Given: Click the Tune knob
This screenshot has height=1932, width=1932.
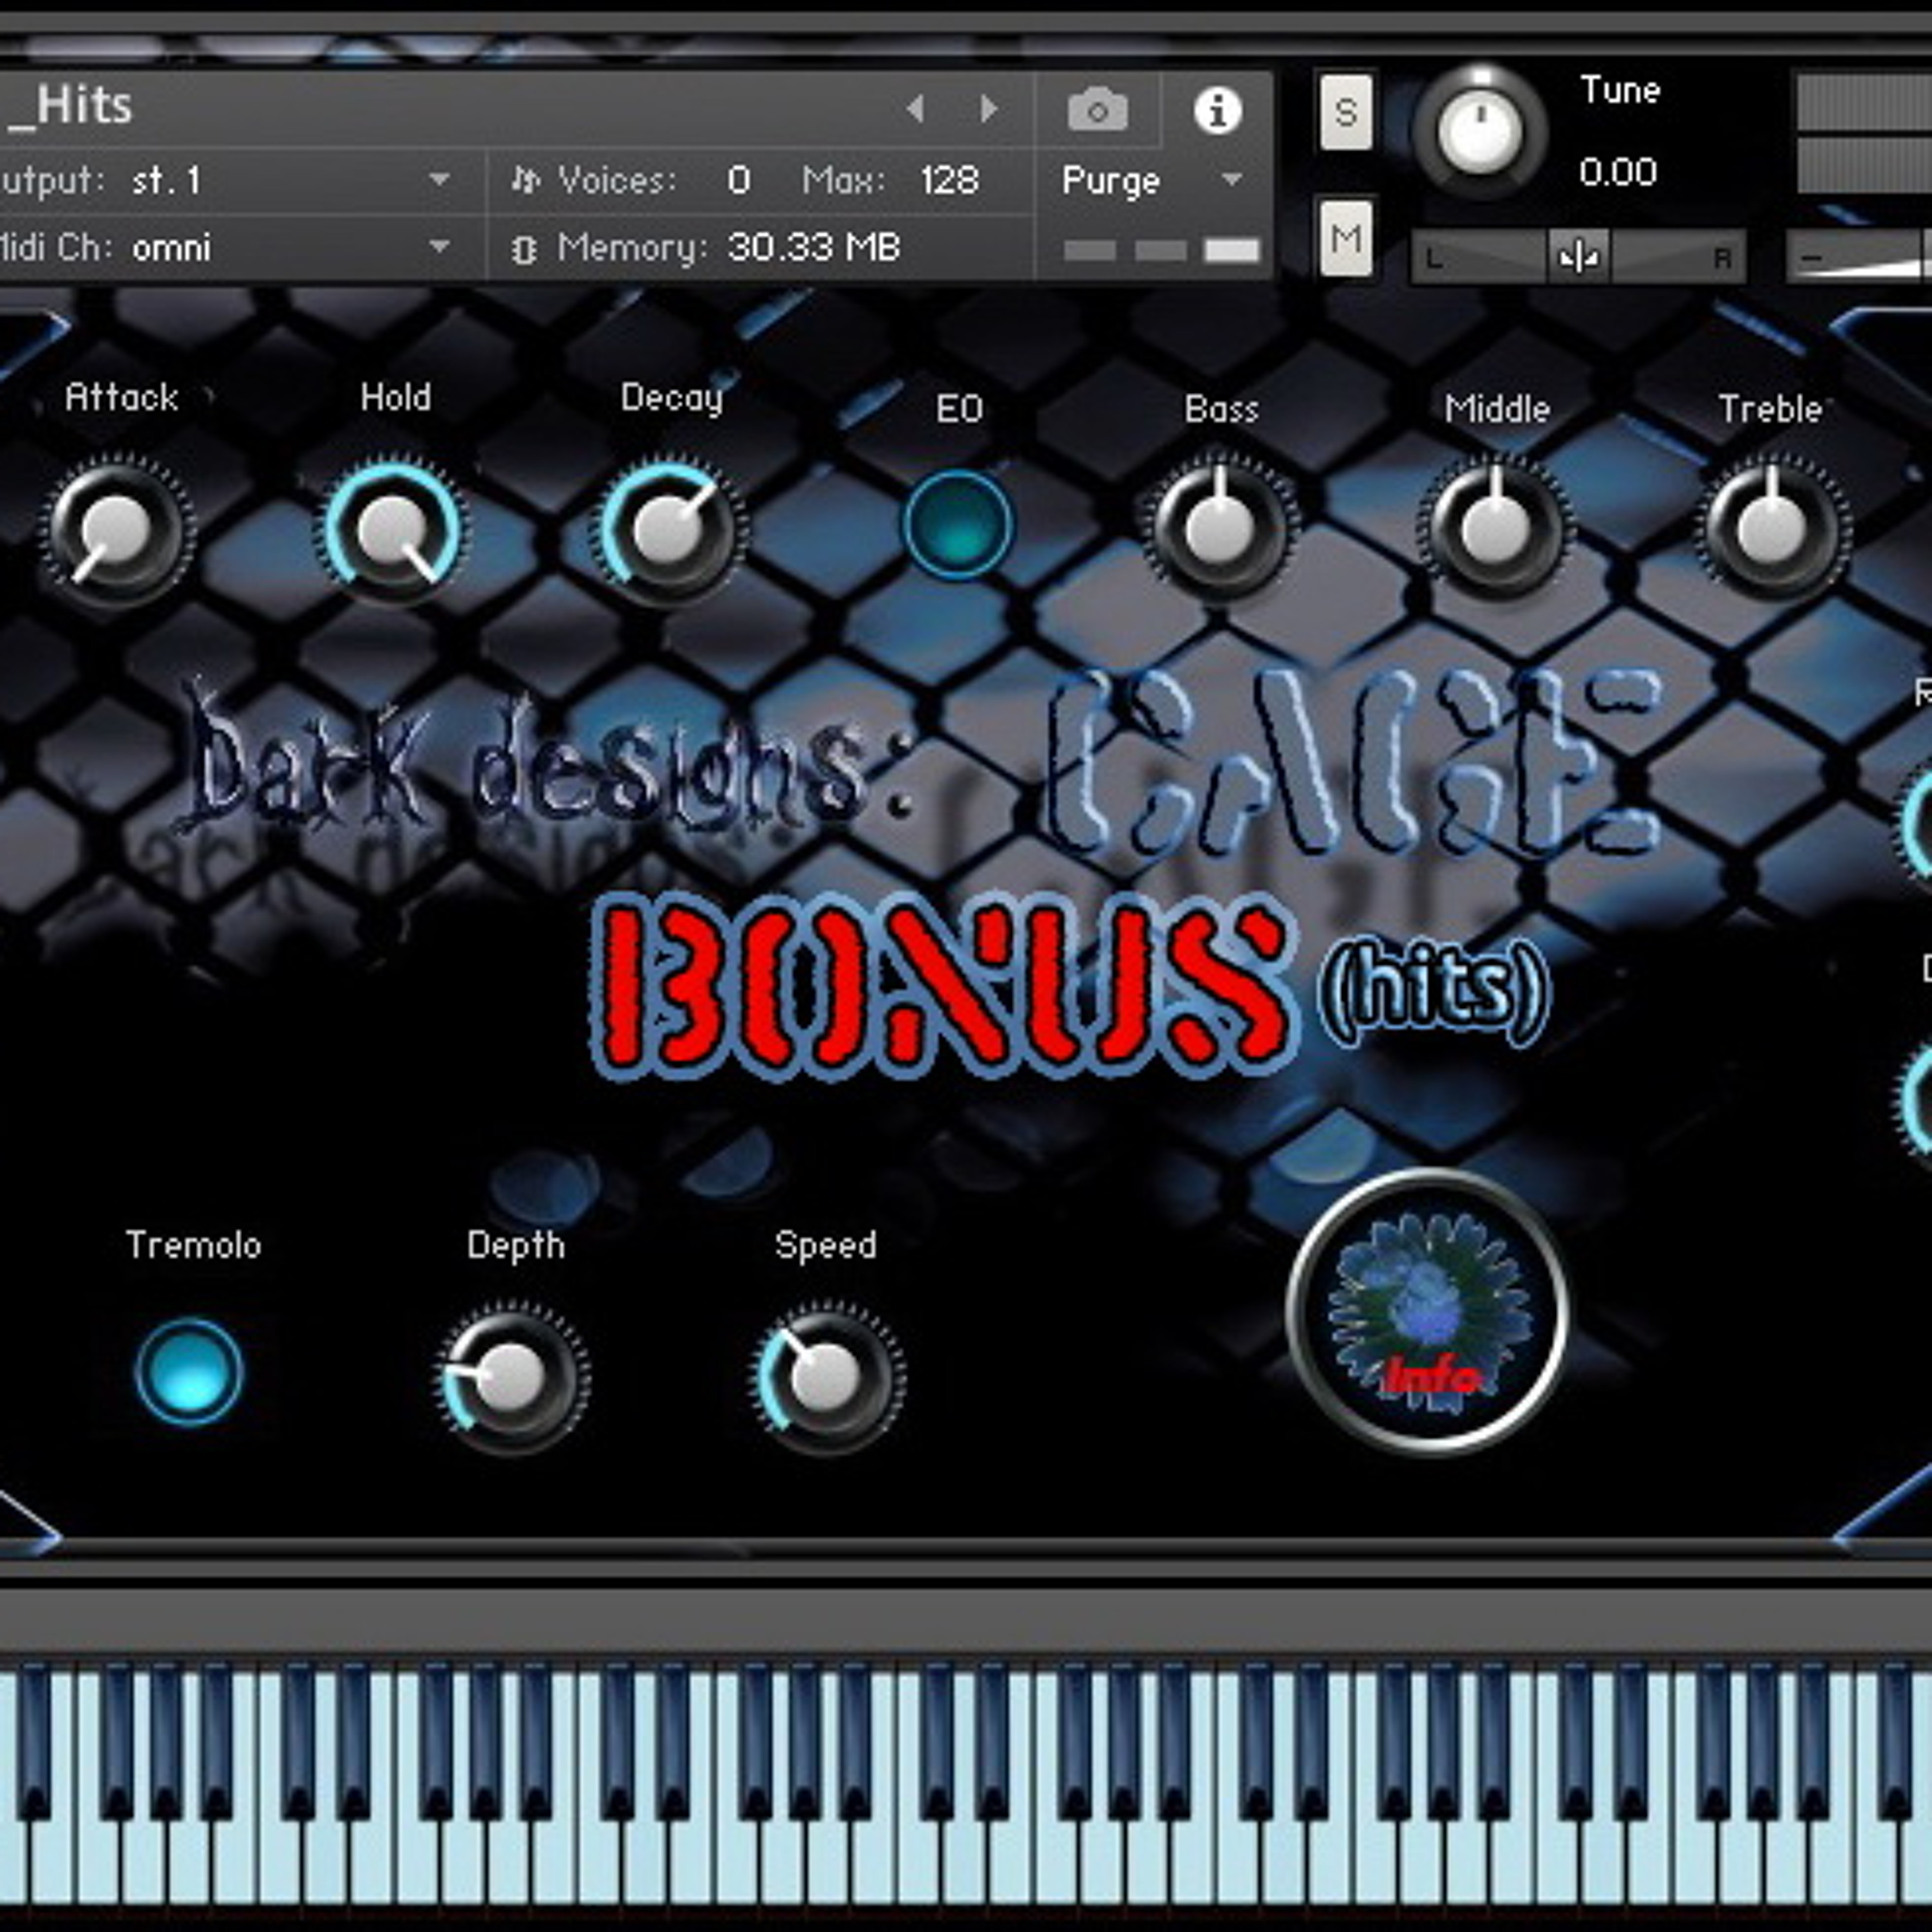Looking at the screenshot, I should coord(1480,131).
